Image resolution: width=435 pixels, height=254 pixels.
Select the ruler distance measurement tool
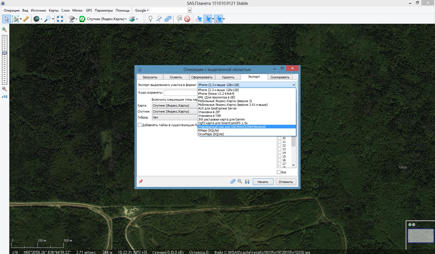coord(26,19)
